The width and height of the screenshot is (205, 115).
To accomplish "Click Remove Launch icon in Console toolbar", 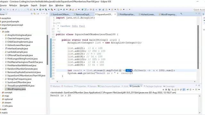I will click(166, 89).
